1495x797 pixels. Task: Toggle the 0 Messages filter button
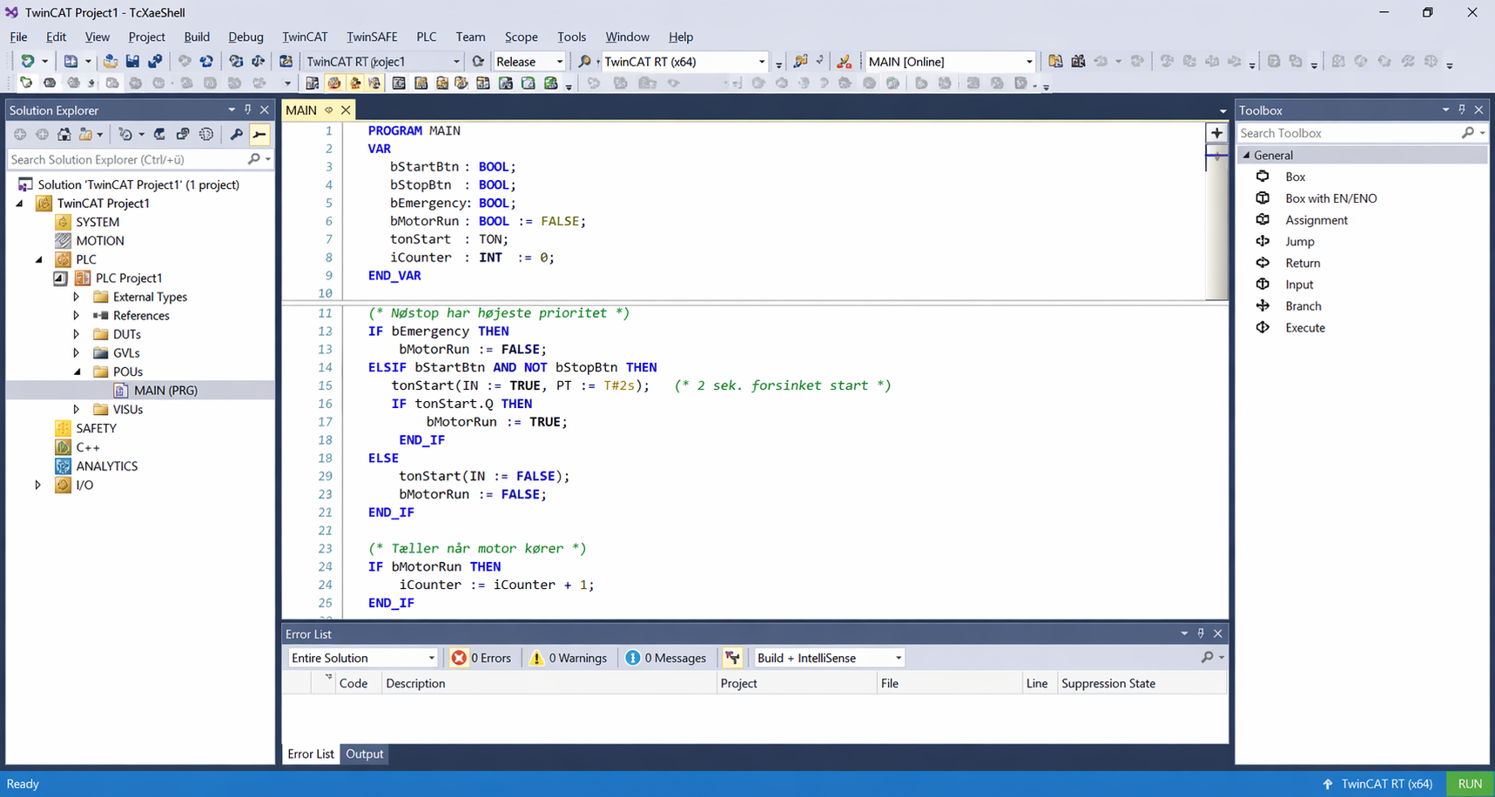(666, 658)
